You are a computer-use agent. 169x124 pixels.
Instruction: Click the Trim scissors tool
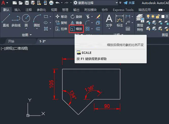pos(88,17)
